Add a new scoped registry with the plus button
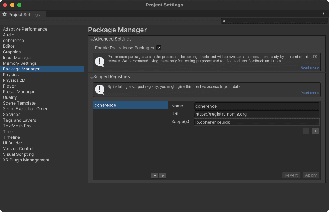This screenshot has height=212, width=329. pos(163,175)
